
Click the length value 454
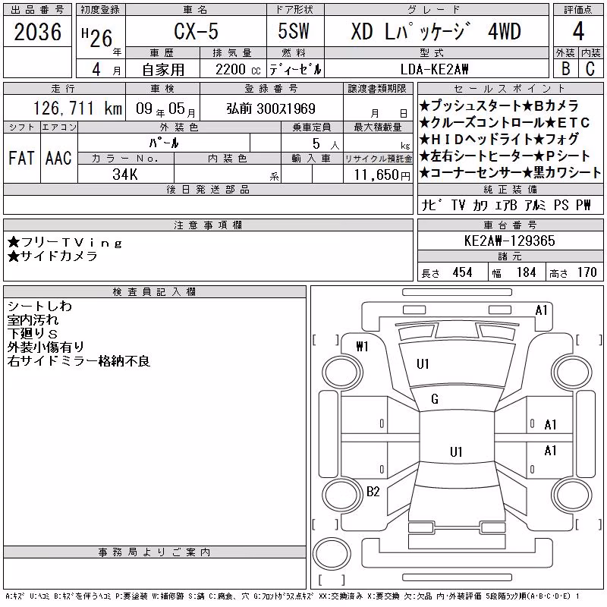point(462,272)
